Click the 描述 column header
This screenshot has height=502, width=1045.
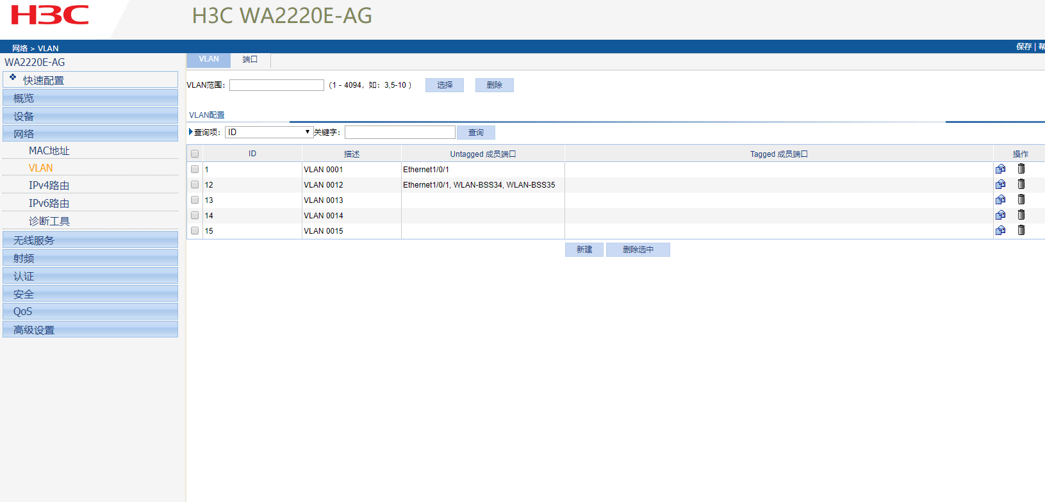click(352, 154)
